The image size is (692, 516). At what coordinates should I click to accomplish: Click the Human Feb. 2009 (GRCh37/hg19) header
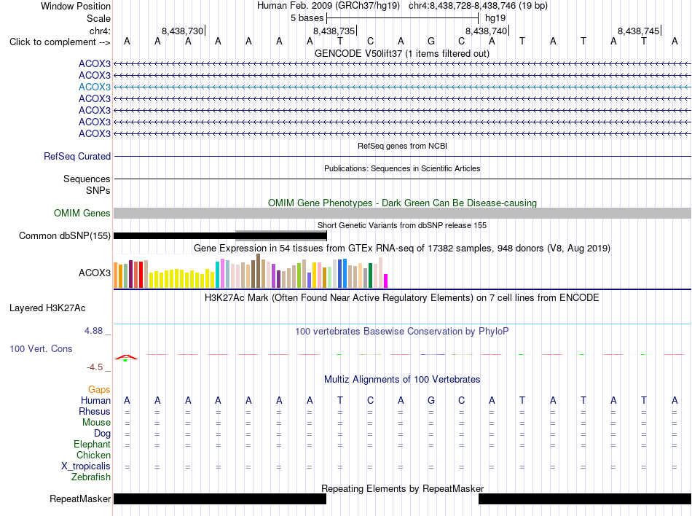click(x=329, y=6)
